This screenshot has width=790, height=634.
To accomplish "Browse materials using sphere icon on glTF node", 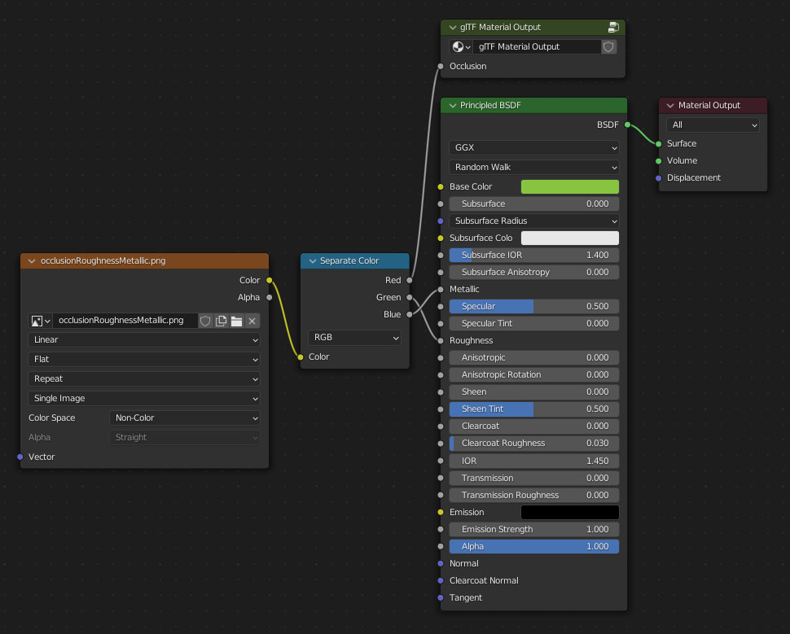I will click(x=459, y=46).
